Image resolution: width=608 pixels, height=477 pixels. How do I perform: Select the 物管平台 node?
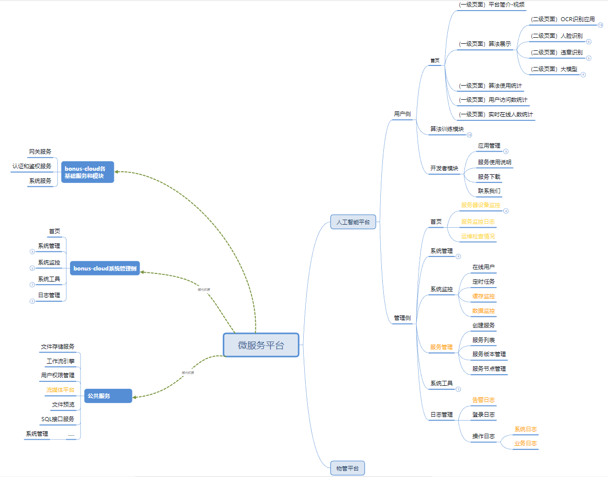click(x=348, y=468)
